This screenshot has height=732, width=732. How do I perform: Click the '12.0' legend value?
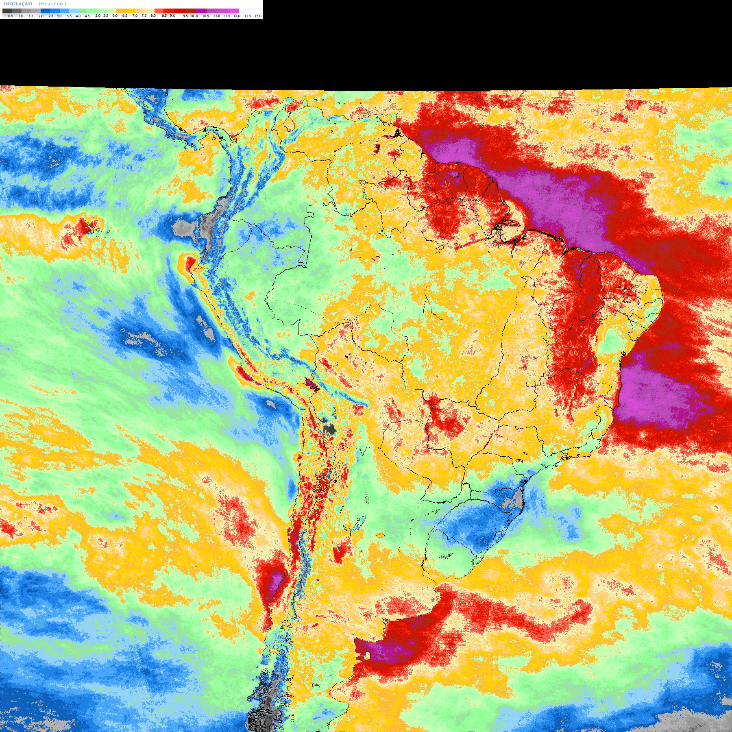tap(237, 16)
